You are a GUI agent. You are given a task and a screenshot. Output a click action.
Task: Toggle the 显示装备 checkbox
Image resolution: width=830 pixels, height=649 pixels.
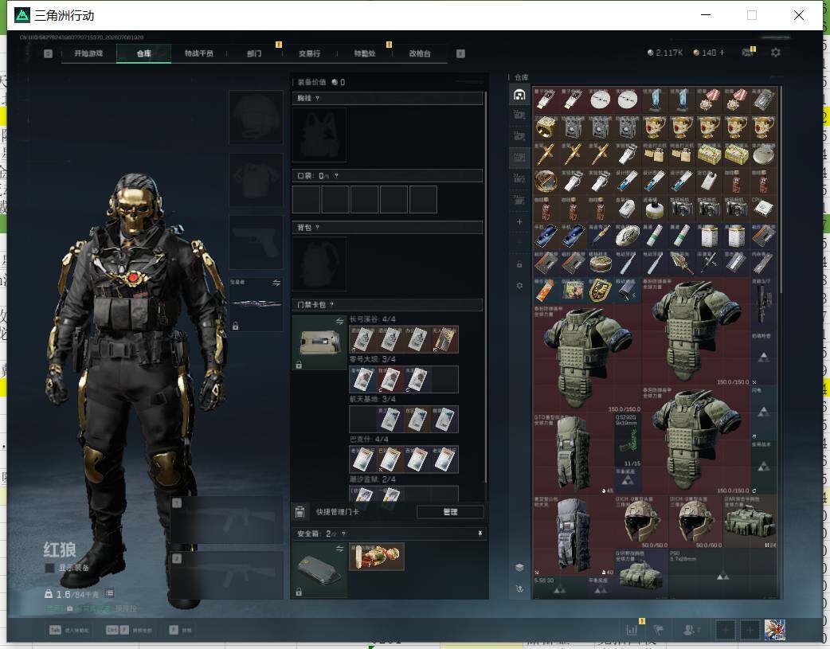(49, 568)
